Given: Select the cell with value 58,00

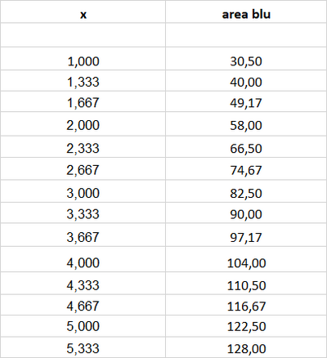Looking at the screenshot, I should (x=246, y=123).
